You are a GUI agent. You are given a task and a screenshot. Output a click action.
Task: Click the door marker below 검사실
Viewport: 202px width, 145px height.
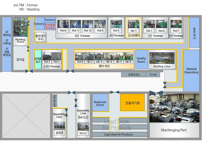[x=29, y=71]
